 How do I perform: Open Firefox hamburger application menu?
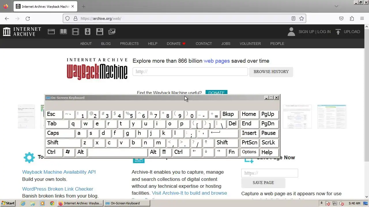362,18
